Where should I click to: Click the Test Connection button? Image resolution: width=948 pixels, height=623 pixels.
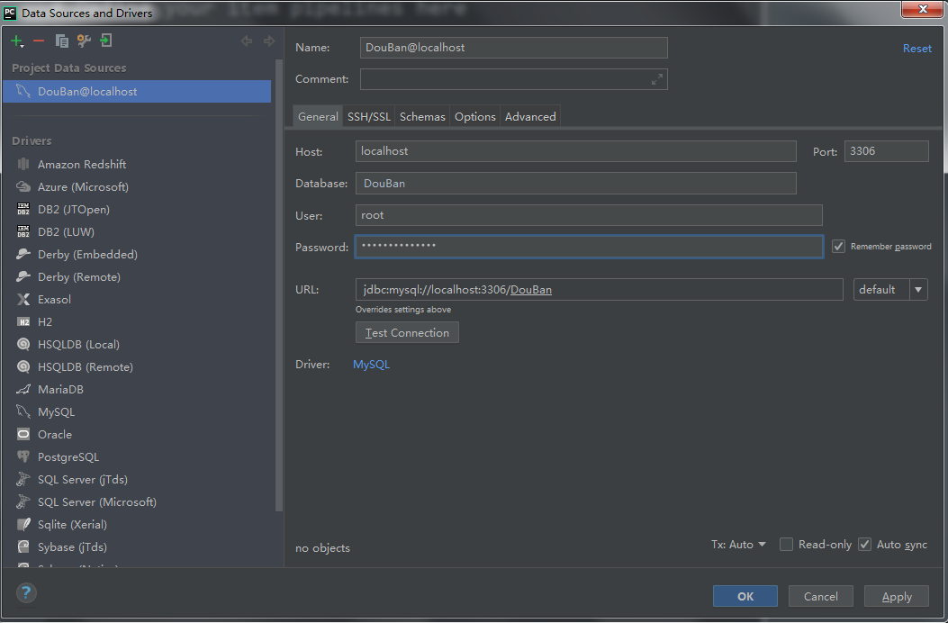pyautogui.click(x=407, y=333)
